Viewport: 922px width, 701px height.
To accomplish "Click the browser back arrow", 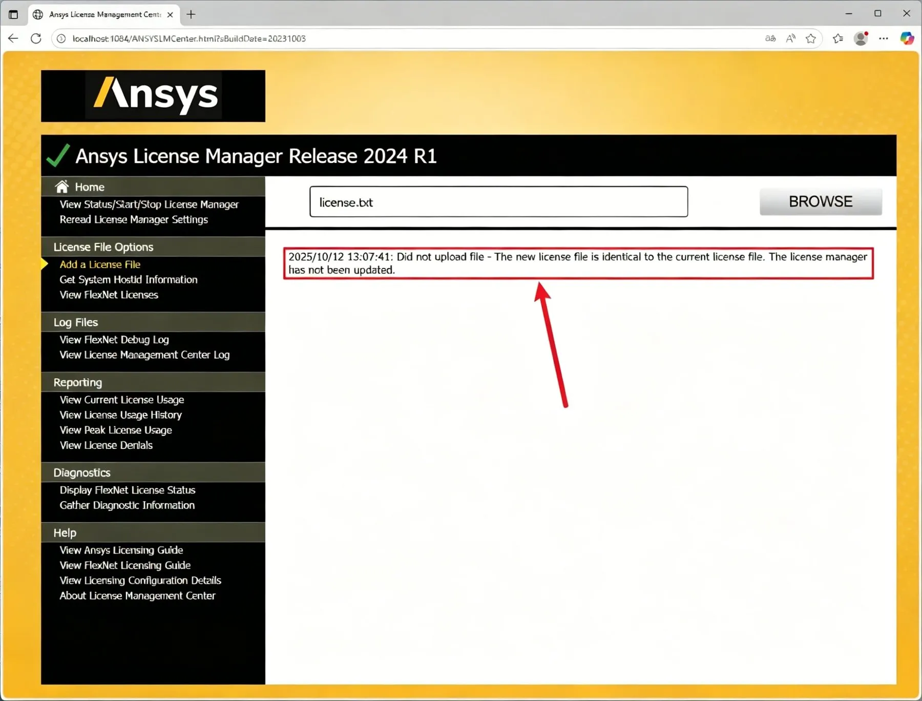I will [13, 38].
